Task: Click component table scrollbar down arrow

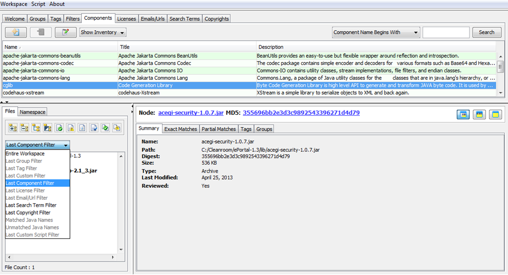Action: 501,93
